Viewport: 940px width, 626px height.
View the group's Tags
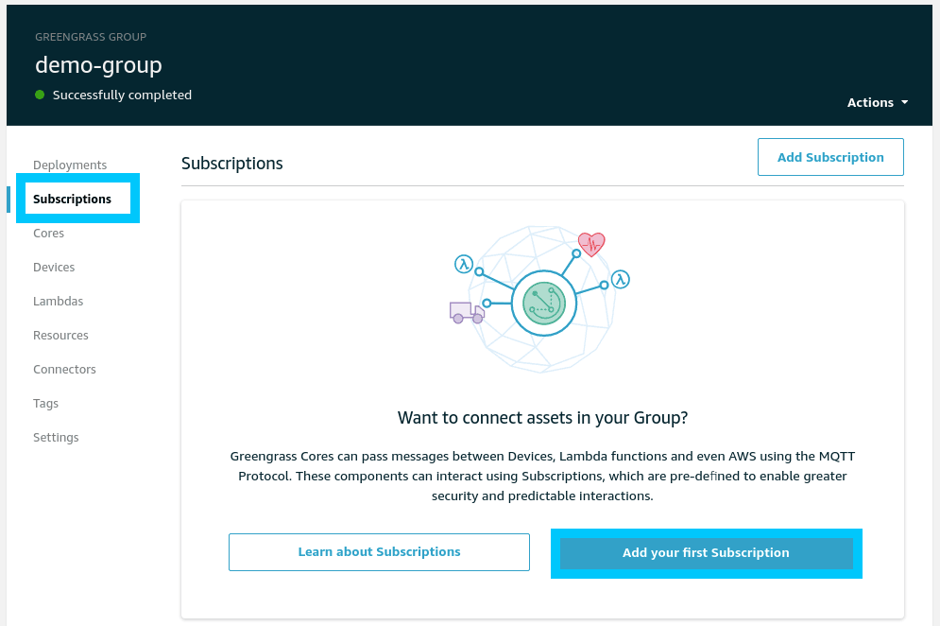point(45,403)
